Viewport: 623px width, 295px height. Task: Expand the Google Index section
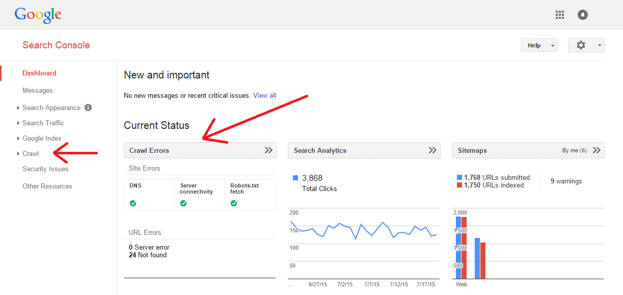point(42,138)
